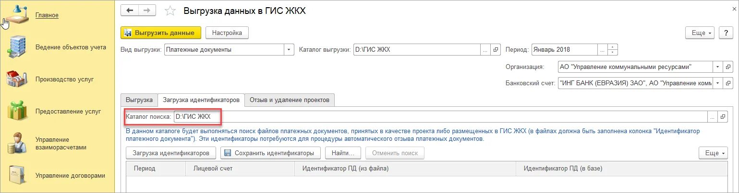Open the Организация record icon
This screenshot has height=193, width=739.
click(x=728, y=67)
